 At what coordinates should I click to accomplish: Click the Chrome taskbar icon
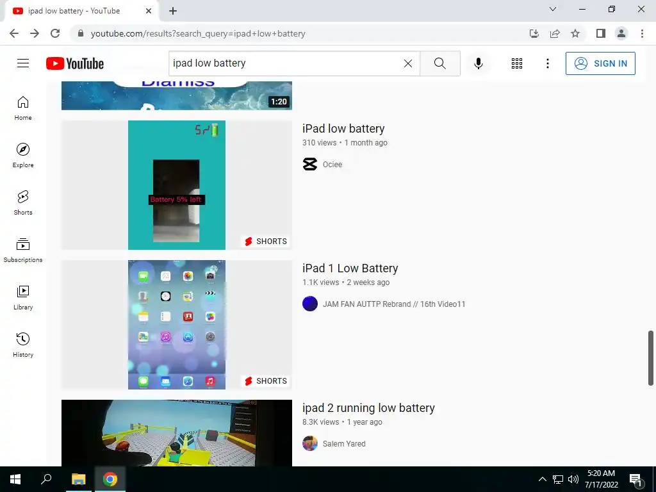pos(110,479)
